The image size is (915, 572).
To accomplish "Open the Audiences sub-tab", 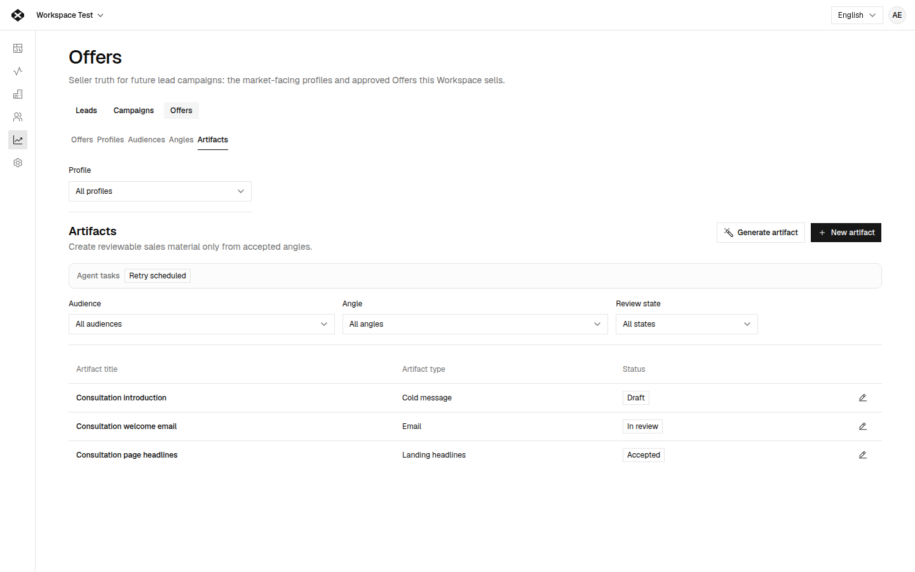I will point(146,140).
